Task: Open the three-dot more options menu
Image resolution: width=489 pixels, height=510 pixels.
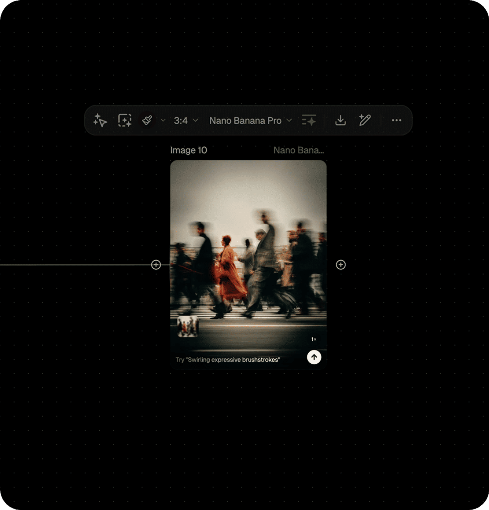Action: pos(396,120)
